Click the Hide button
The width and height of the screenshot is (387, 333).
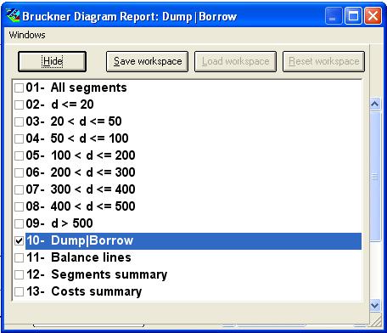(x=52, y=61)
